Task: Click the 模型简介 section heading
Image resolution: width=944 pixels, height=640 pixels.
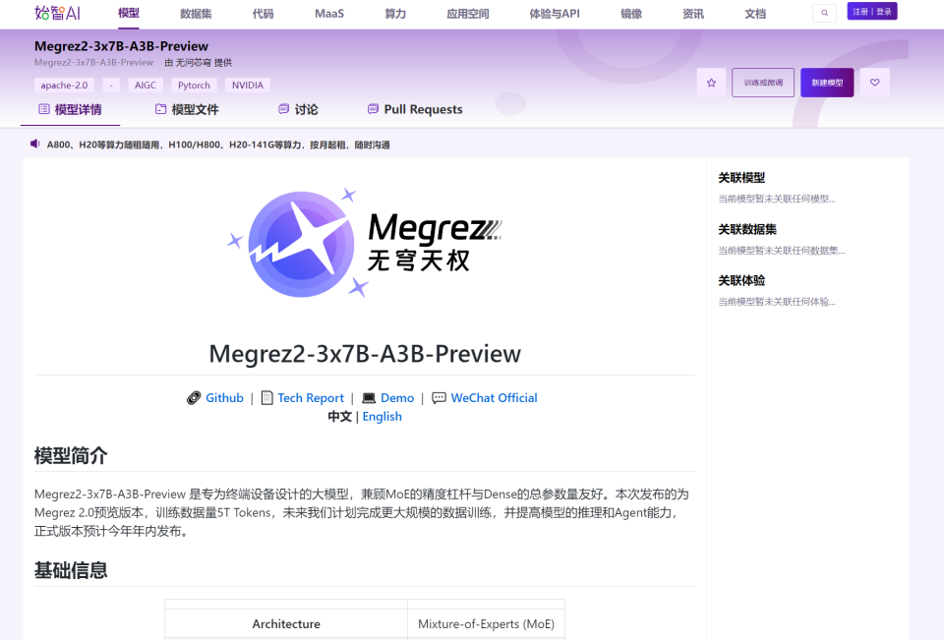Action: [x=71, y=456]
